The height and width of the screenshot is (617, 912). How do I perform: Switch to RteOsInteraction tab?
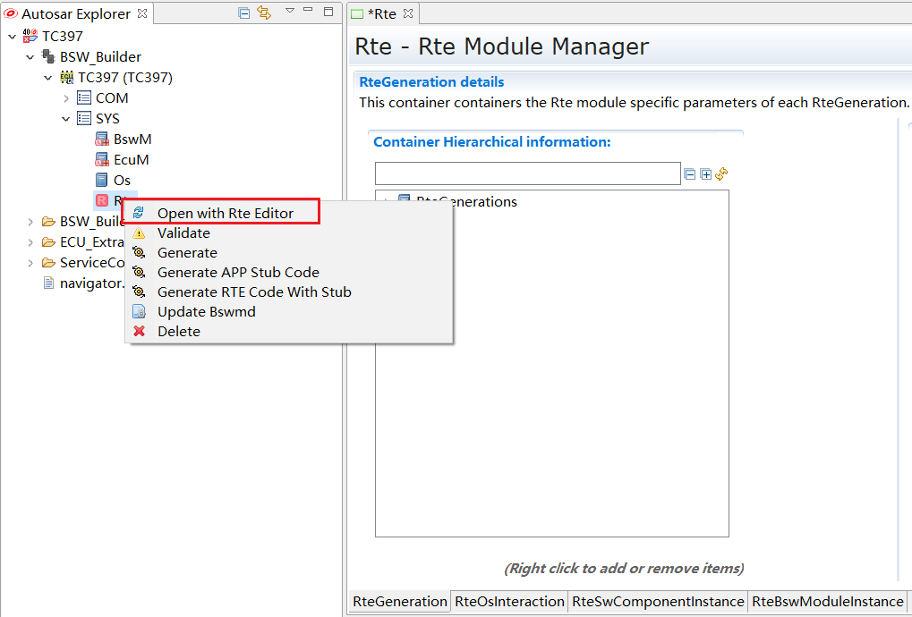coord(509,602)
